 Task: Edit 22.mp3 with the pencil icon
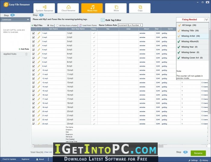pos(39,120)
